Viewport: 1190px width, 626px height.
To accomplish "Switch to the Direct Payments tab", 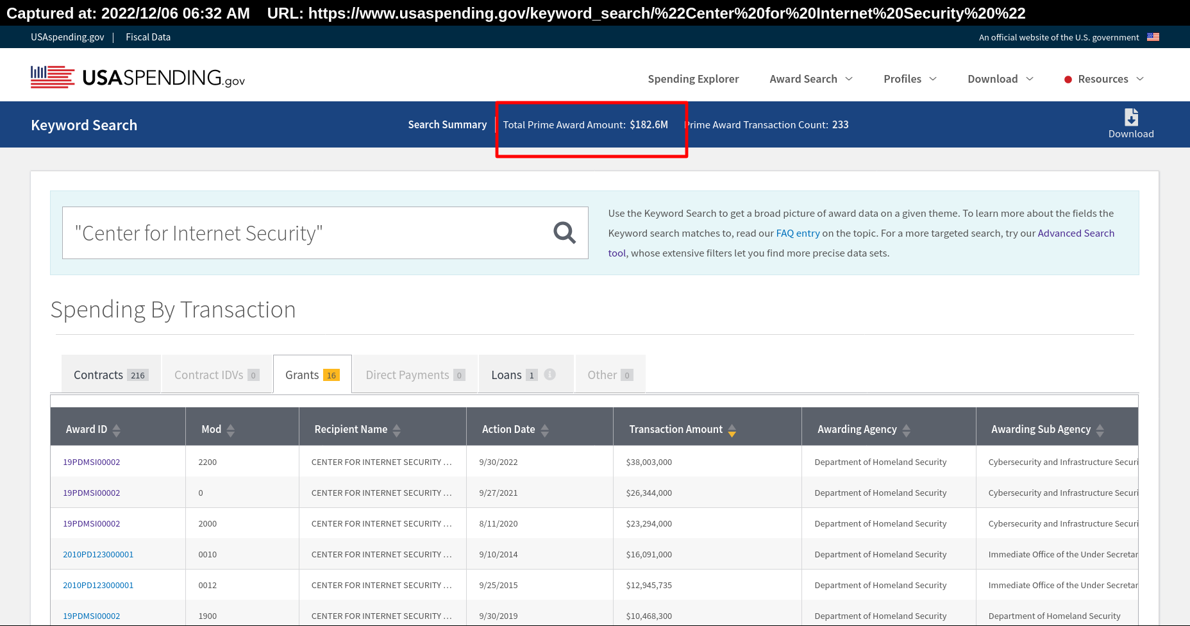I will [415, 375].
